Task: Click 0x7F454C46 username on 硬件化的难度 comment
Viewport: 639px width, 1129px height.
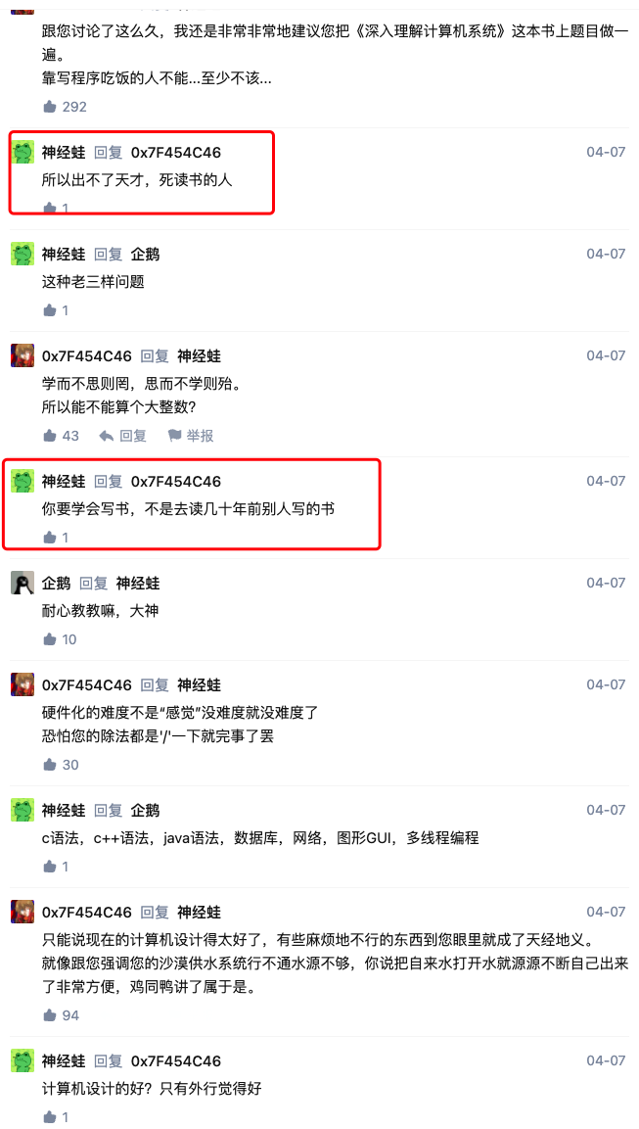Action: coord(87,684)
